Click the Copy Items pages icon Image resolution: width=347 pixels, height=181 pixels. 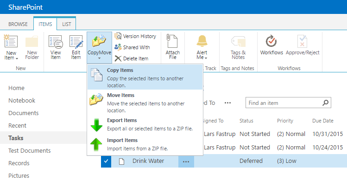pos(96,75)
